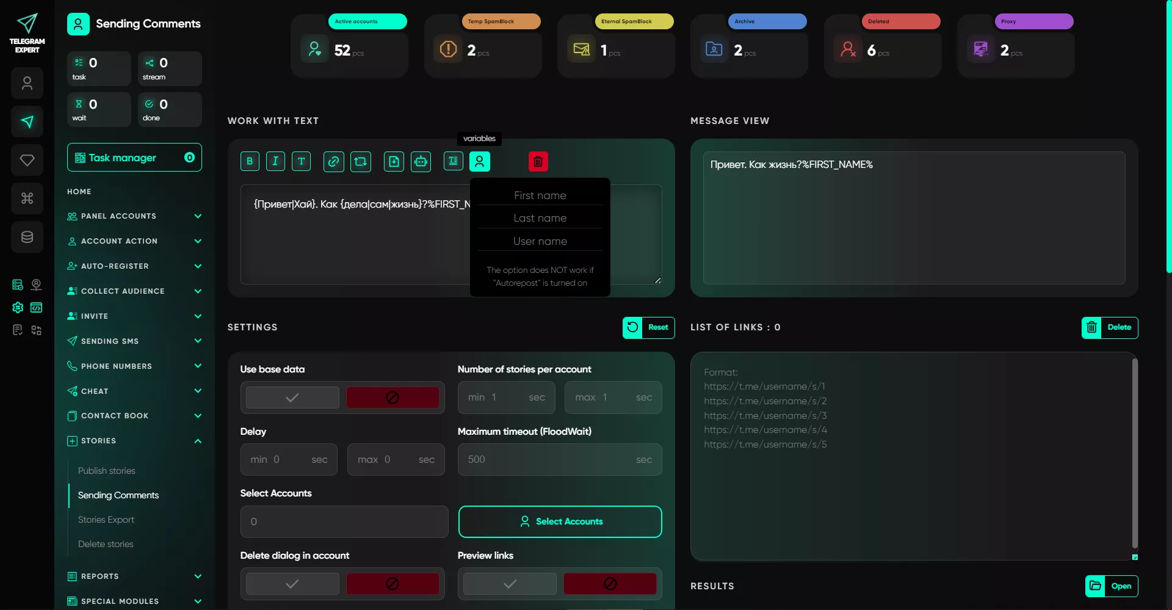Screen dimensions: 1172x610
Task: Disable Delete dialog in account red button
Action: [x=392, y=584]
